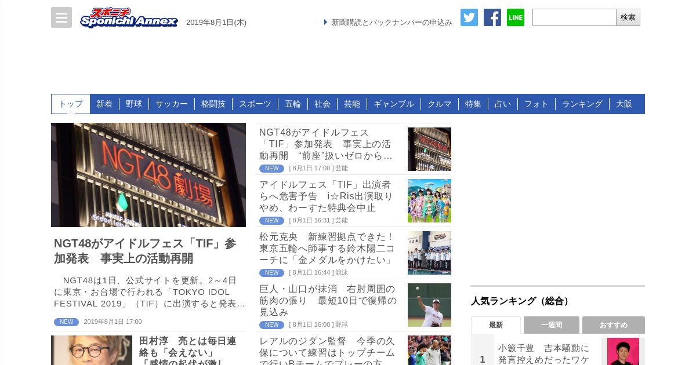Click the 2019年8月1日(木) date text

[216, 23]
